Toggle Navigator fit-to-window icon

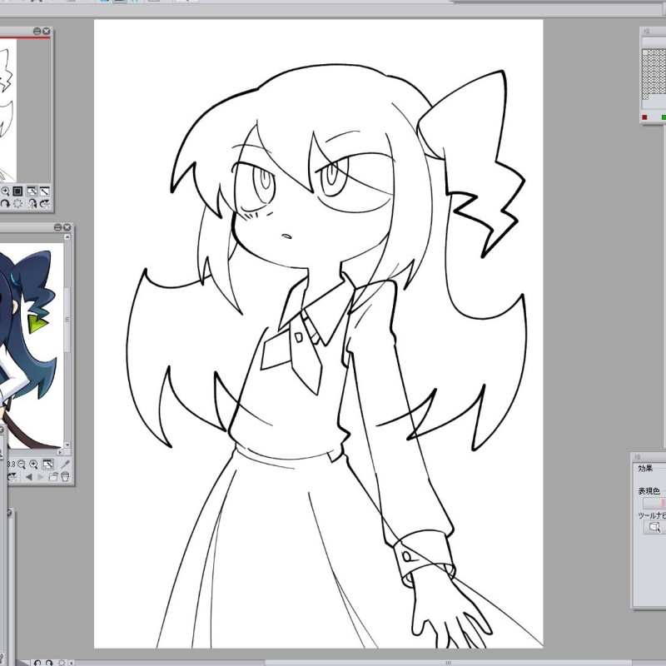click(32, 191)
